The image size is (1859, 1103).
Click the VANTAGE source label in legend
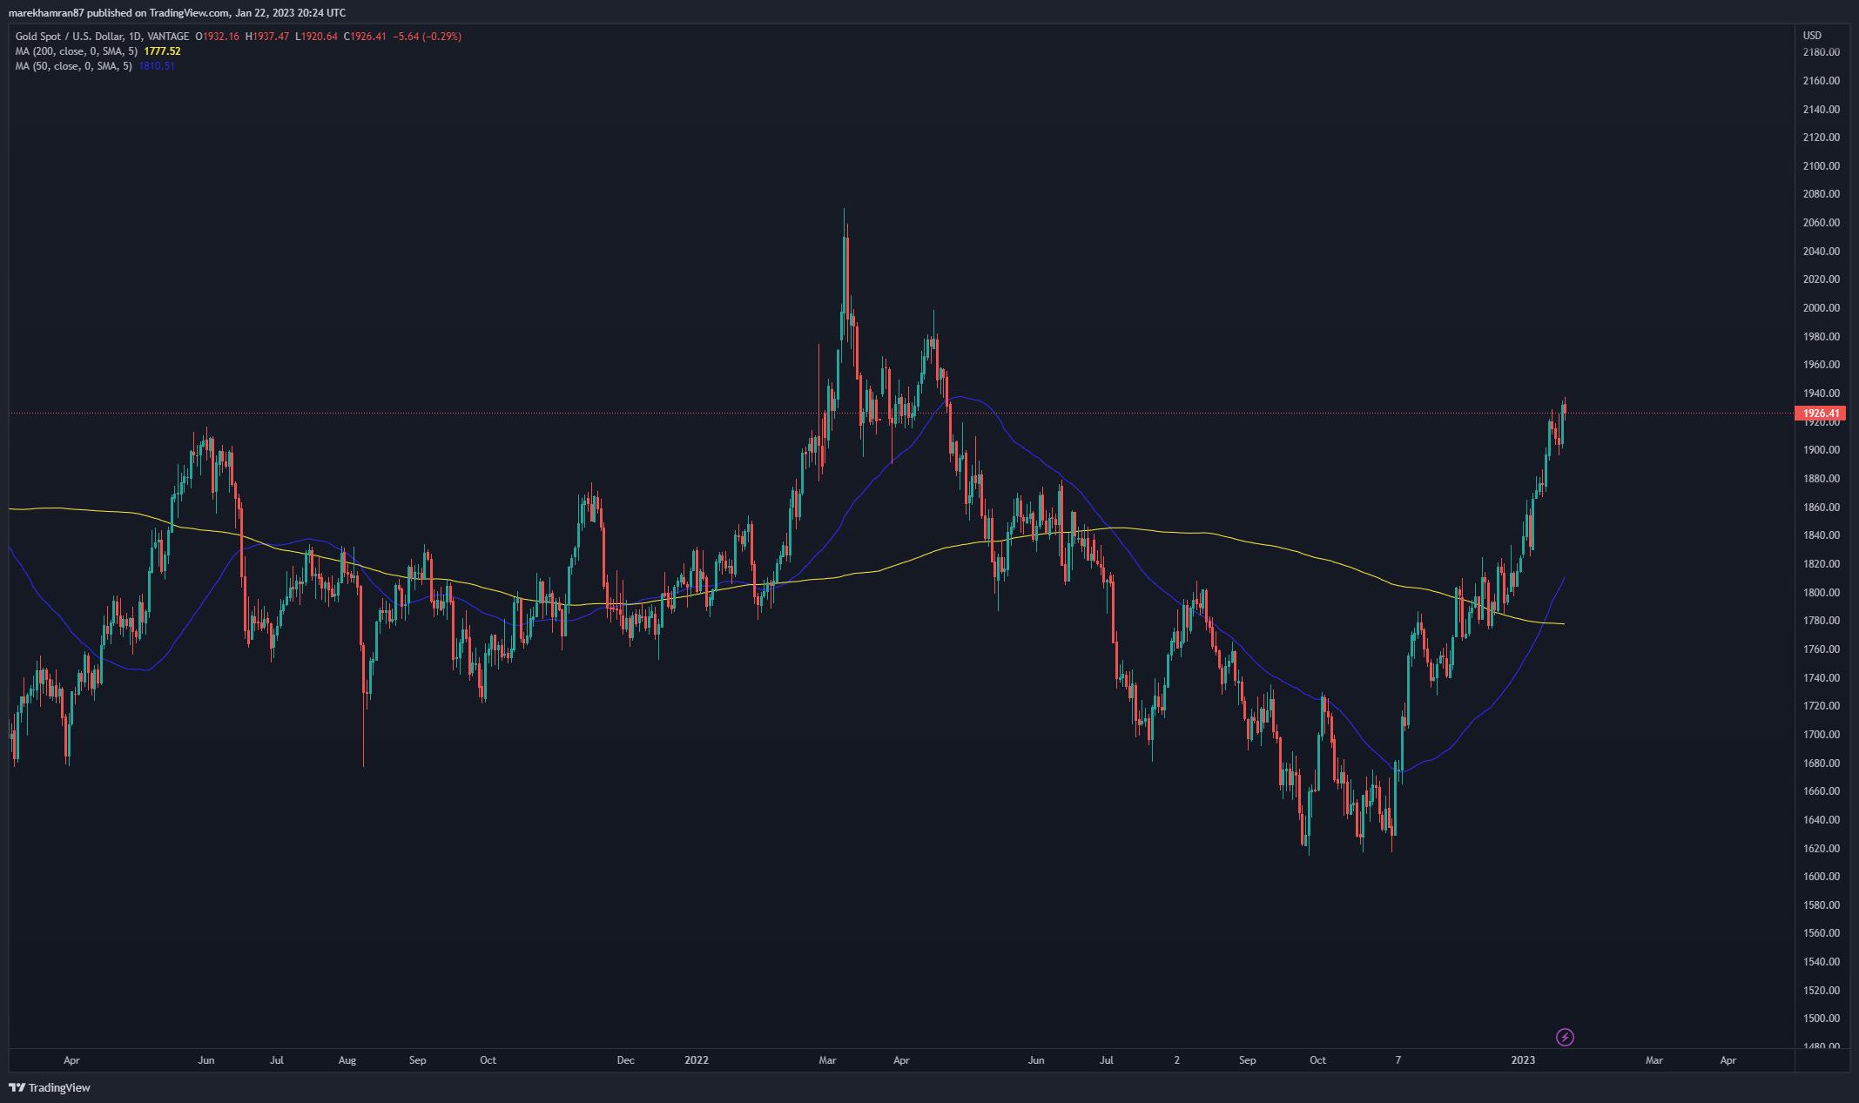pos(168,37)
